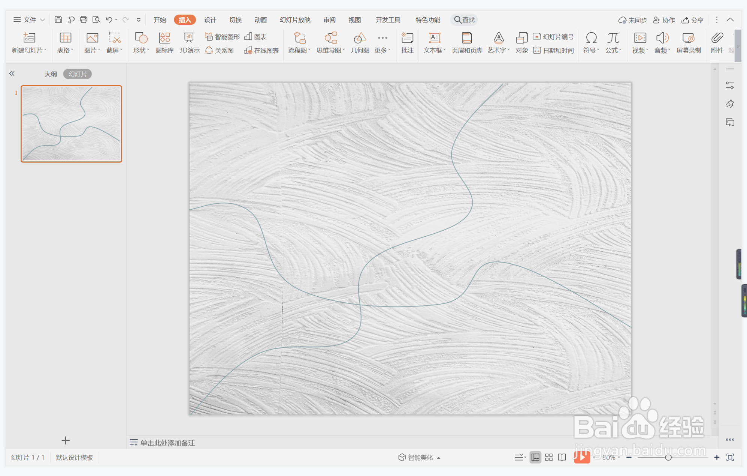747x476 pixels.
Task: Collapse the slide panel with double chevron
Action: click(x=12, y=74)
